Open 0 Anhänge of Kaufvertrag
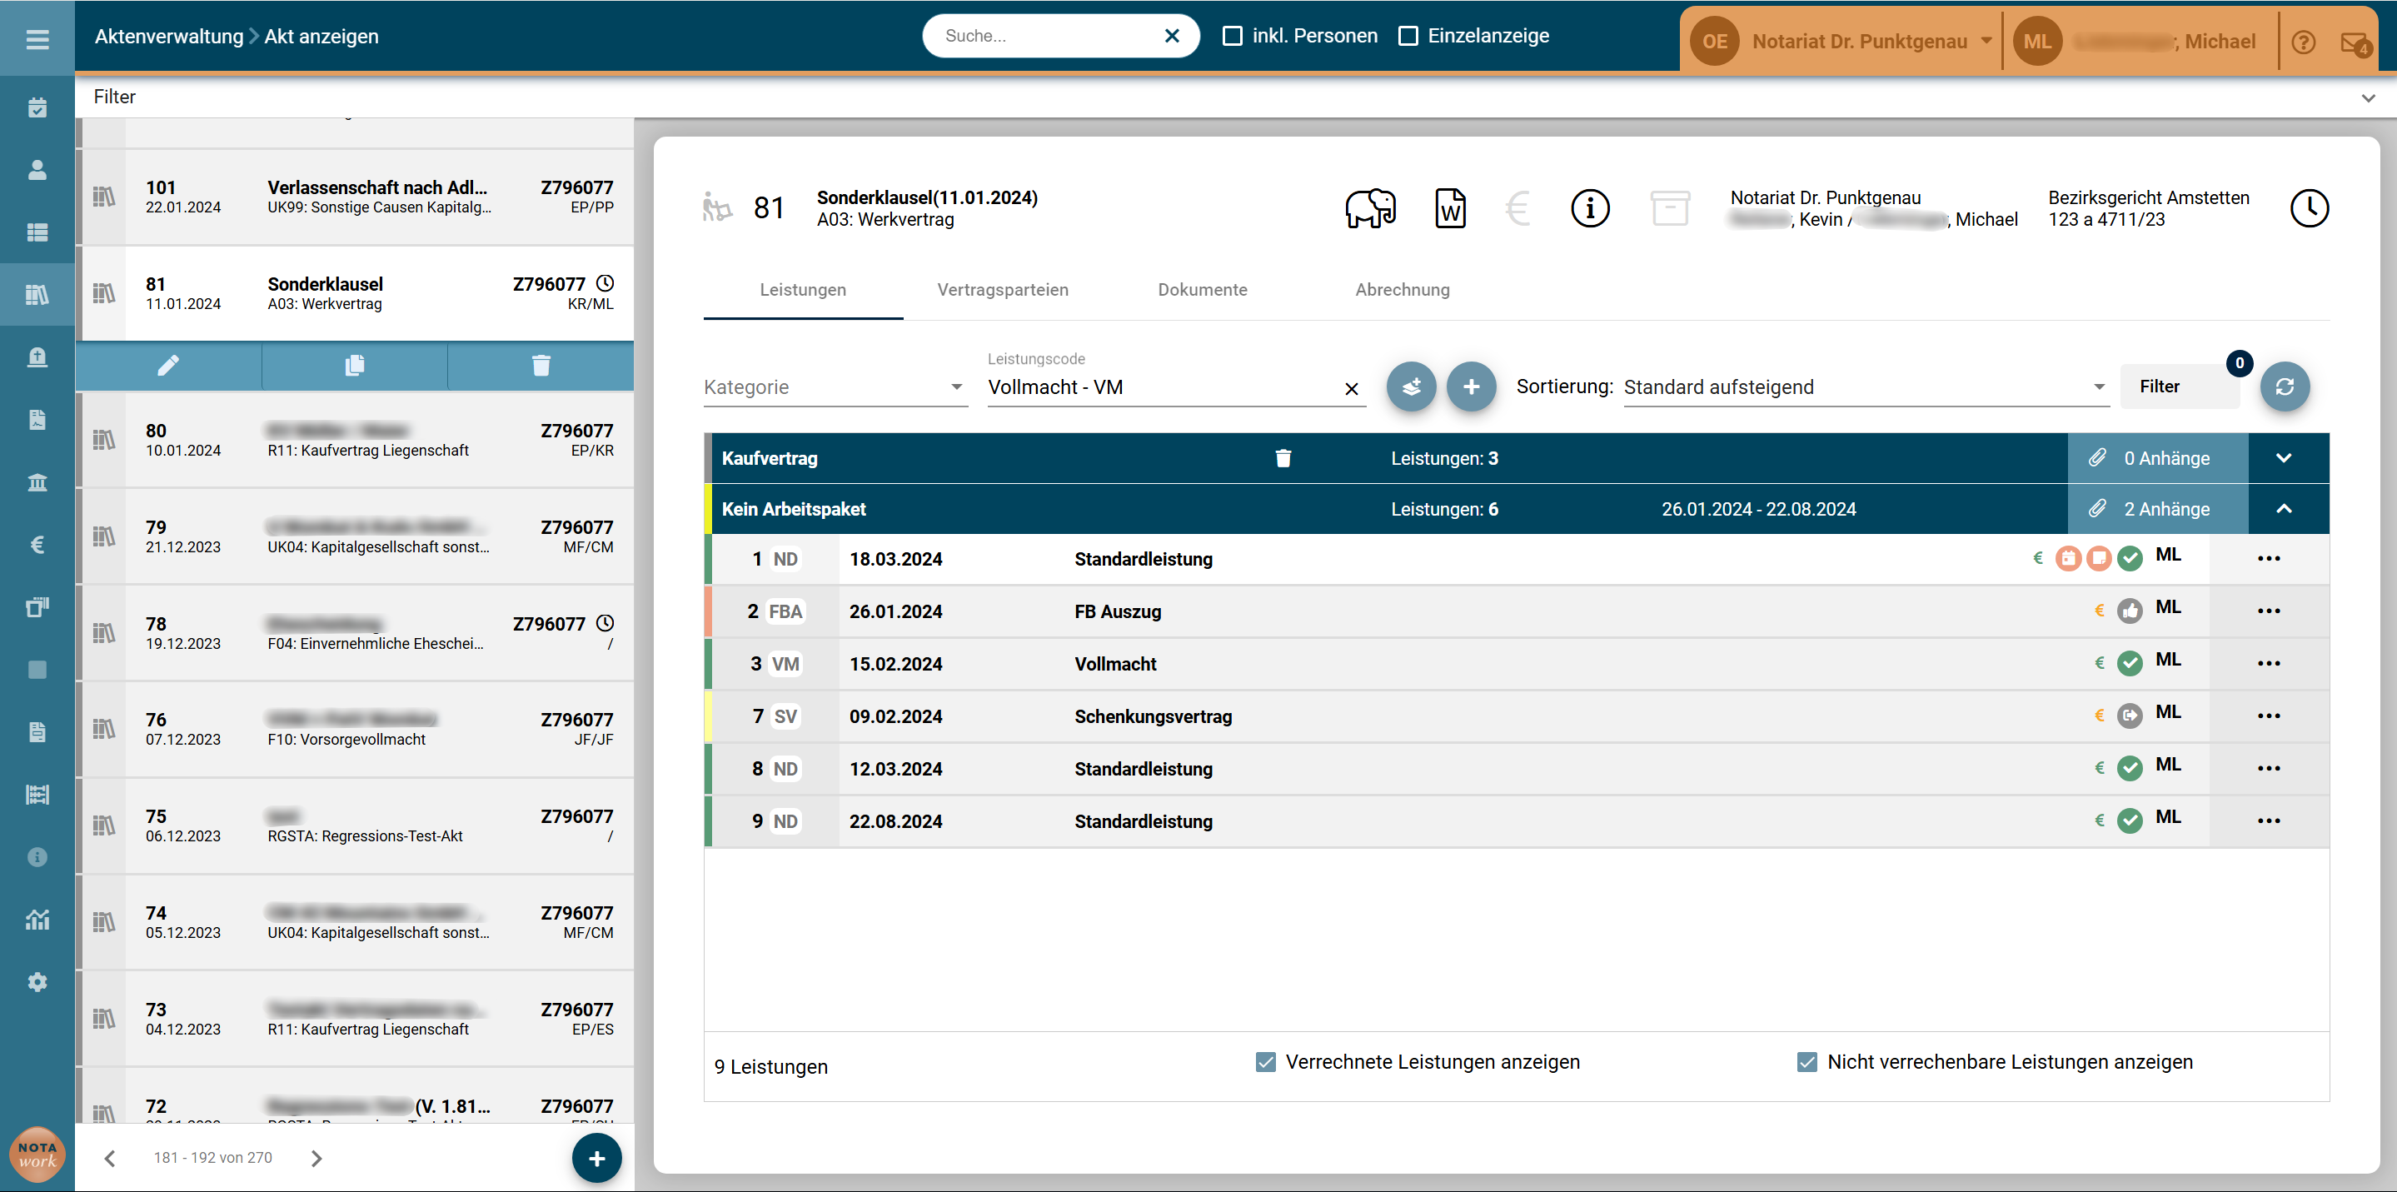This screenshot has height=1192, width=2397. 2158,458
